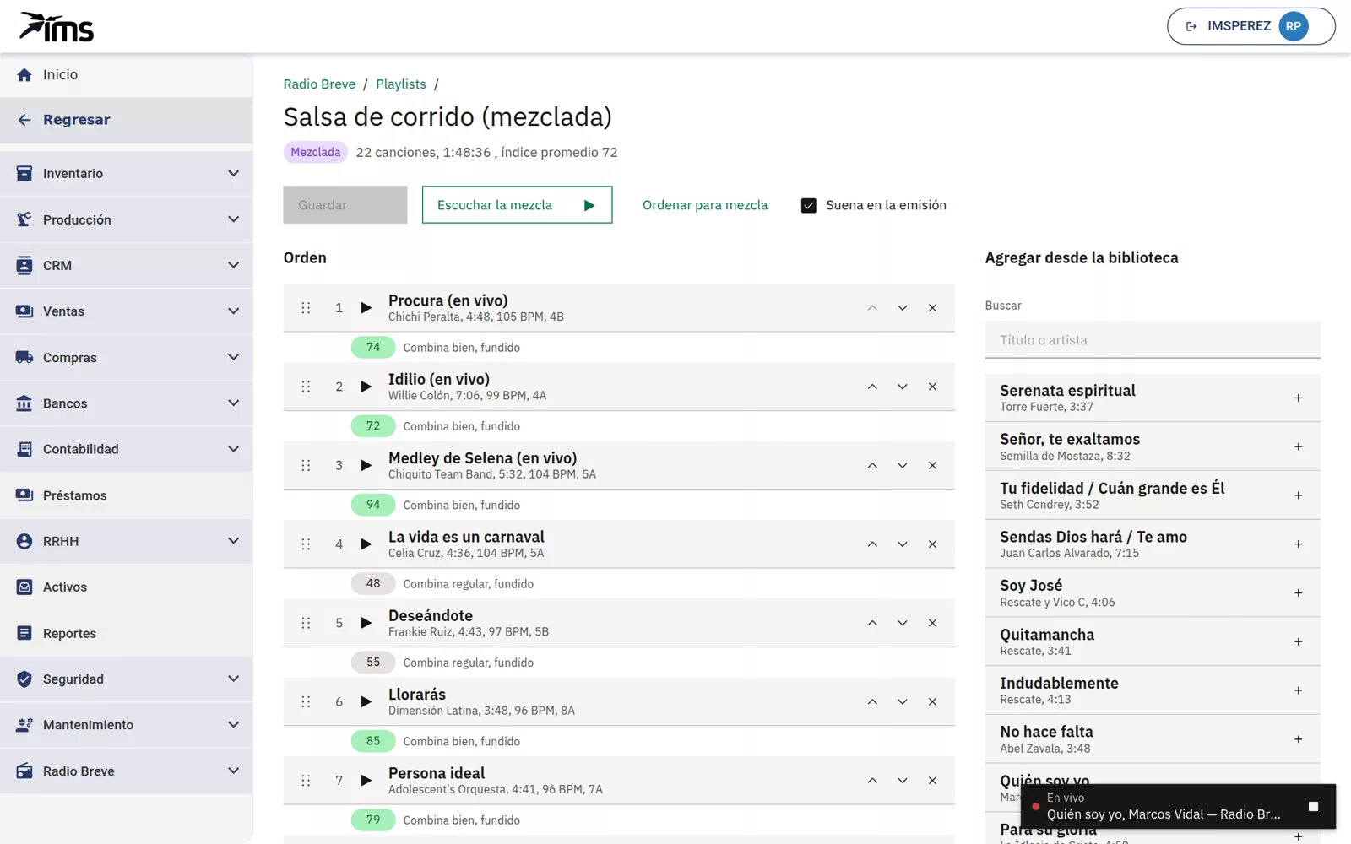1351x844 pixels.
Task: Expand the Contabilidad menu
Action: tap(127, 449)
